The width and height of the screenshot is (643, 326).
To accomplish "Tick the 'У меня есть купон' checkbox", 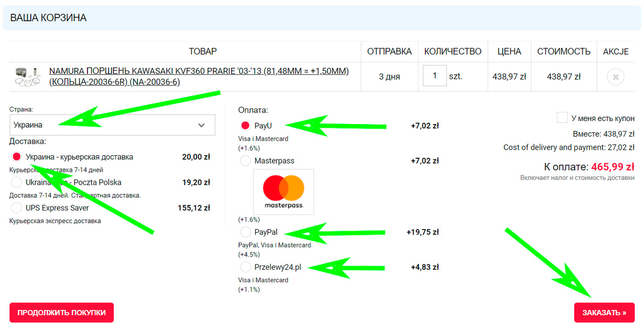I will coord(562,118).
